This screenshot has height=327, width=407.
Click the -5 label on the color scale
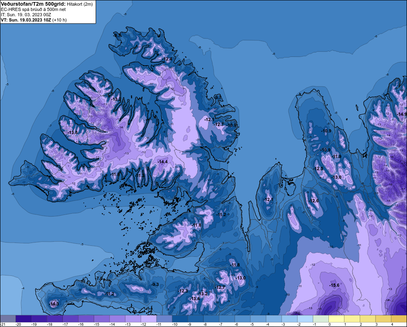pos(252,325)
